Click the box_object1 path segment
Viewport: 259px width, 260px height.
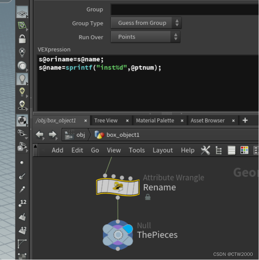coord(117,135)
